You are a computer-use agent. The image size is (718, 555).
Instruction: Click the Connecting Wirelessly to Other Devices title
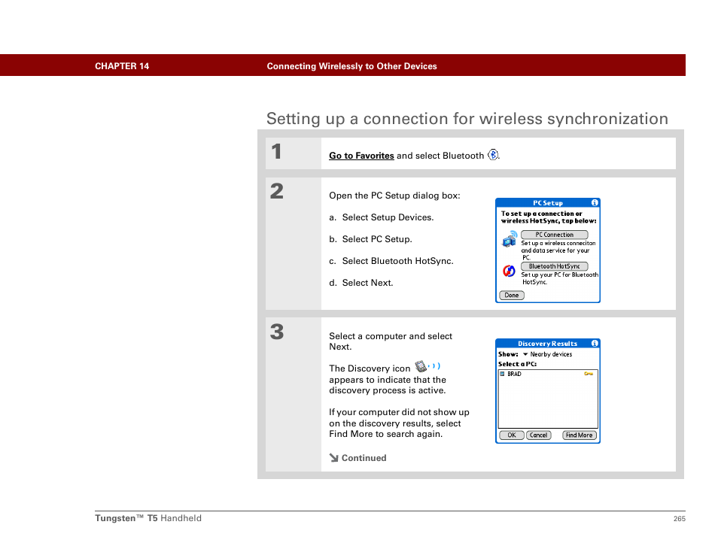[351, 66]
